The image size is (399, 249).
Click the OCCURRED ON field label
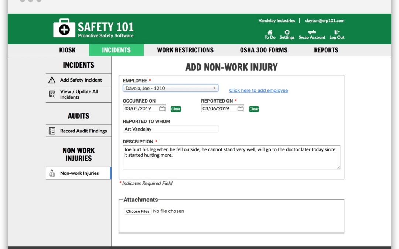[x=139, y=101]
